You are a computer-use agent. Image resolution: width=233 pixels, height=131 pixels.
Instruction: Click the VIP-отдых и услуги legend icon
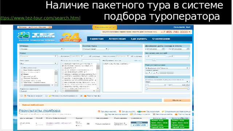pyautogui.click(x=131, y=114)
